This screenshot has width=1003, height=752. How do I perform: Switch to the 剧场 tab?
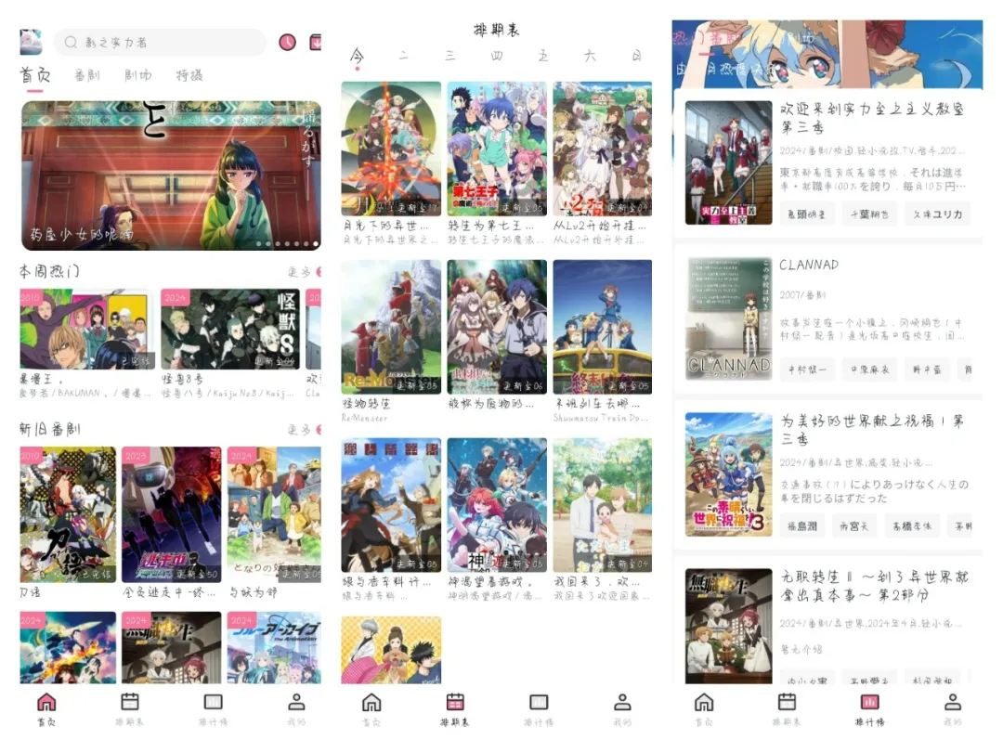click(138, 75)
